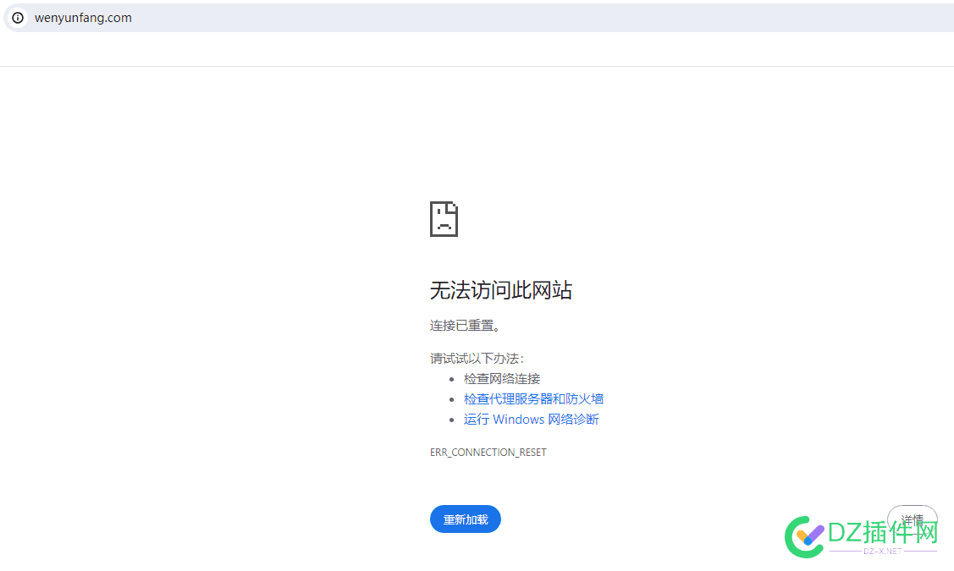The image size is (954, 571).
Task: Click the bullet before 检查网络连接
Action: click(453, 380)
